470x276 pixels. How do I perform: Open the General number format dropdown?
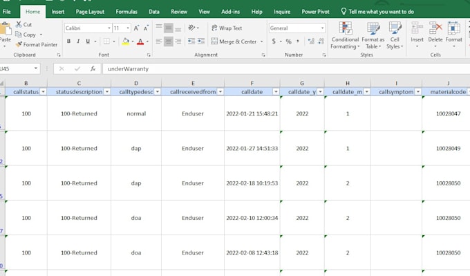click(x=323, y=28)
